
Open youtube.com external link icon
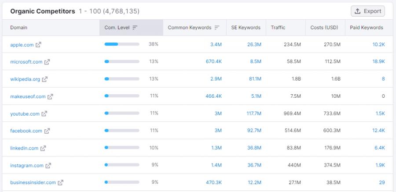point(44,114)
